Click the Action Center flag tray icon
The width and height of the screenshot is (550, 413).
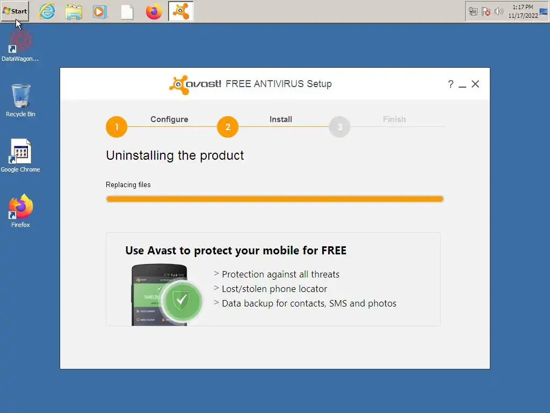(x=486, y=12)
